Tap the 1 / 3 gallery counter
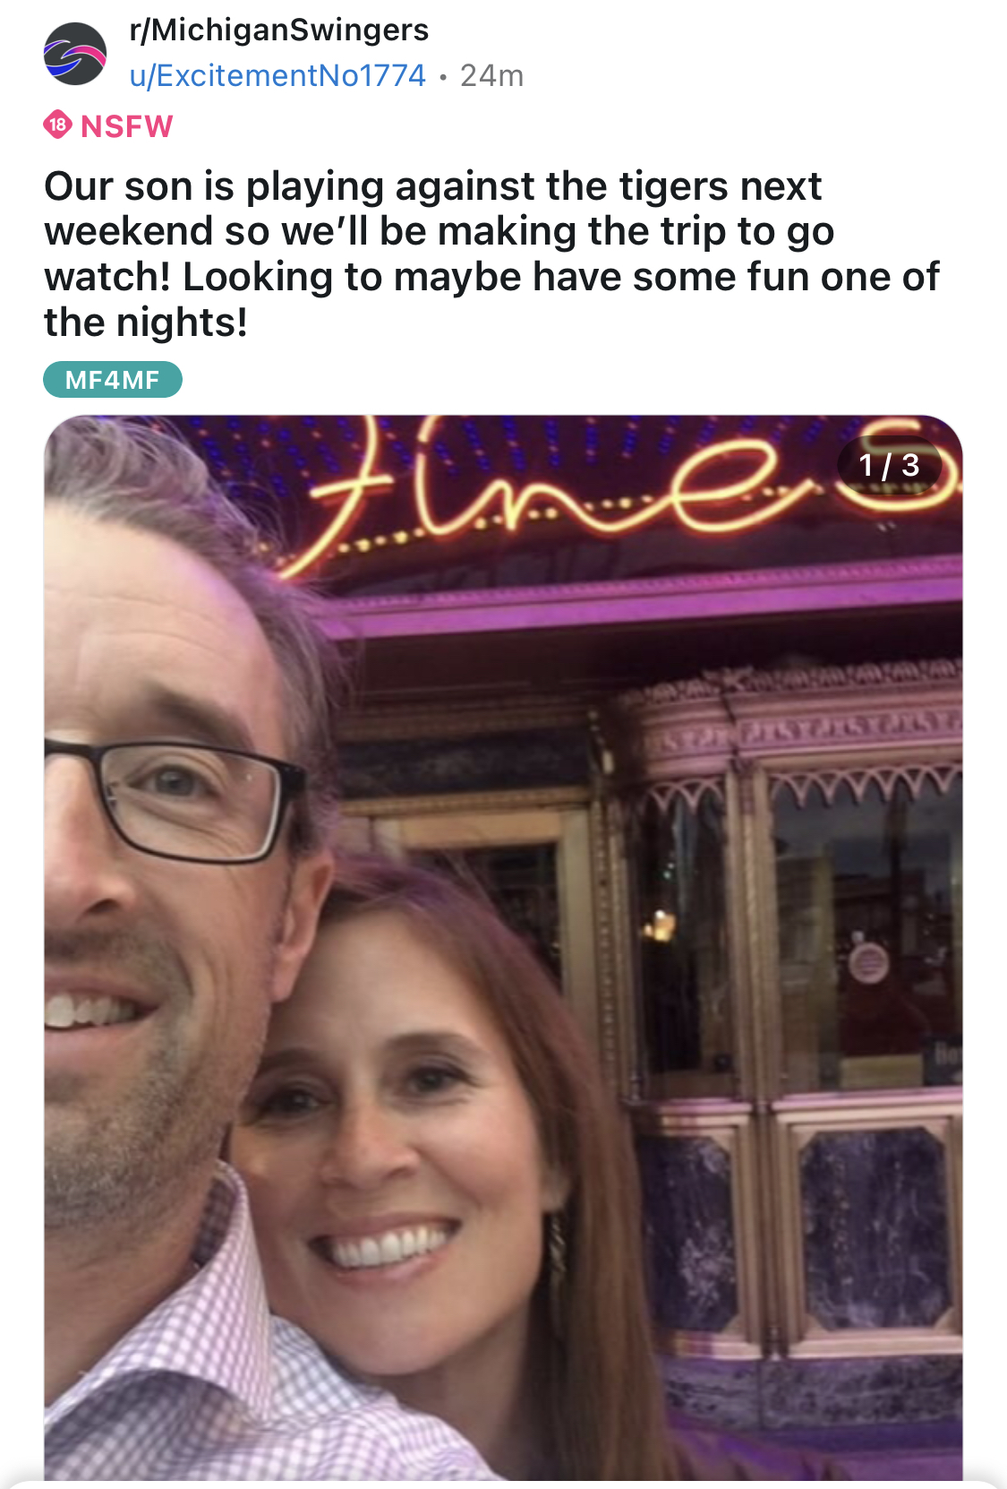This screenshot has height=1489, width=1007. [x=889, y=465]
